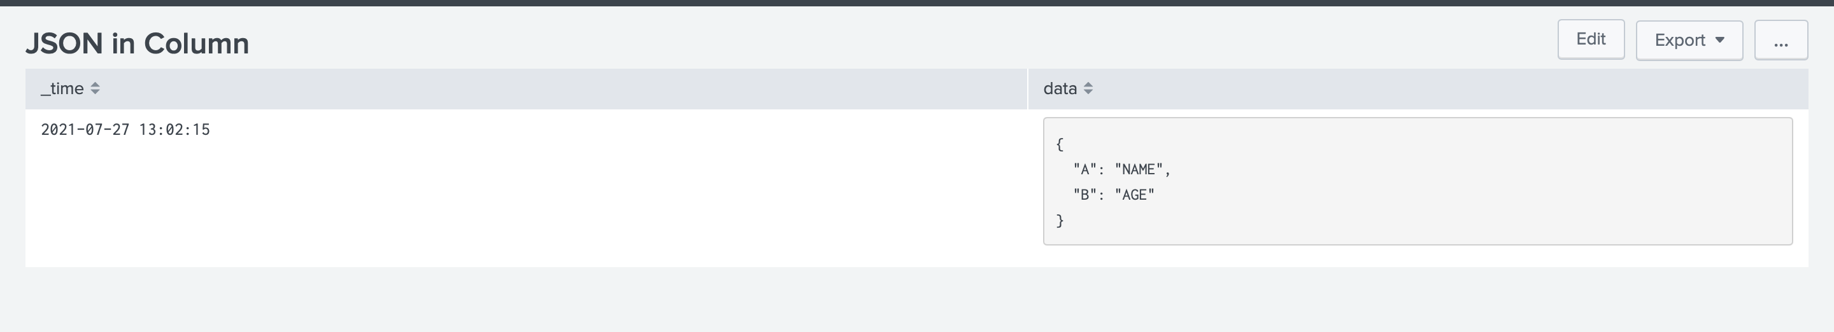This screenshot has height=332, width=1834.
Task: Click the Export caret arrow
Action: 1720,40
